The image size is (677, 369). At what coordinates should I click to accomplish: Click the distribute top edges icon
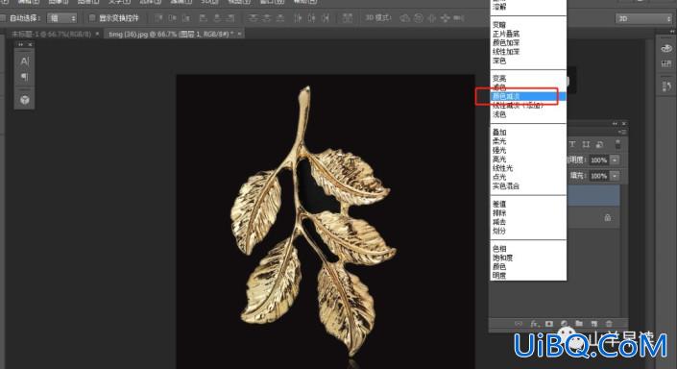[253, 18]
